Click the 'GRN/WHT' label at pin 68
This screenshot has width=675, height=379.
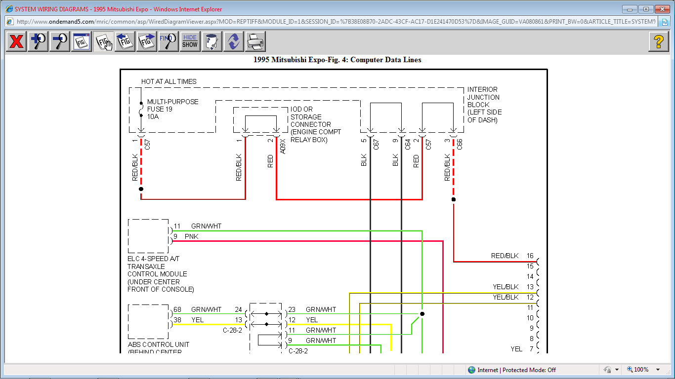pyautogui.click(x=207, y=309)
